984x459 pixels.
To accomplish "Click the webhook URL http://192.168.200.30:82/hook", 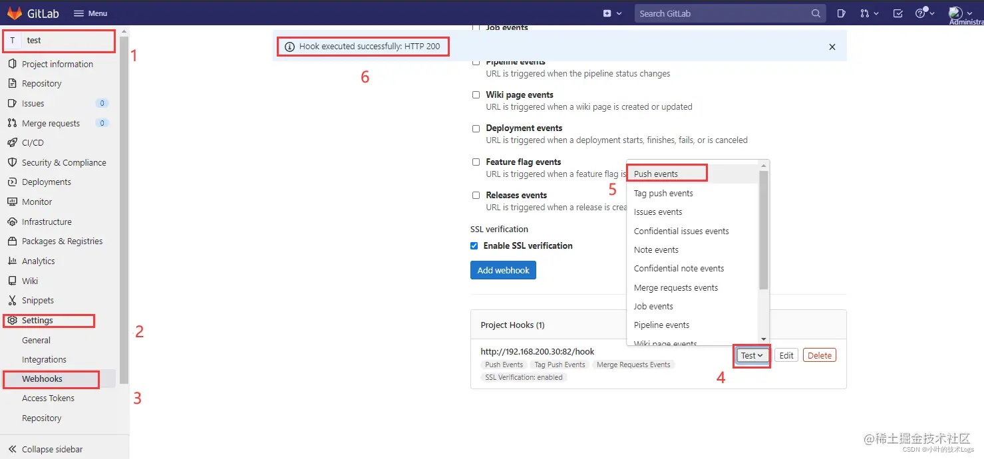I will click(x=538, y=351).
